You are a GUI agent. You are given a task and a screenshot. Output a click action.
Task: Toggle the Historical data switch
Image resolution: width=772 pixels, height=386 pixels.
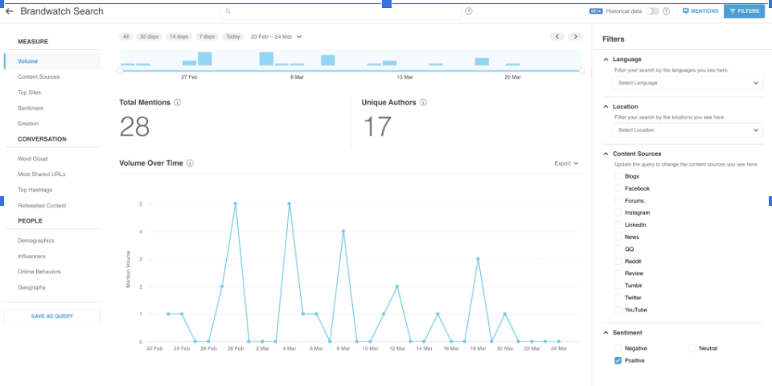[651, 11]
